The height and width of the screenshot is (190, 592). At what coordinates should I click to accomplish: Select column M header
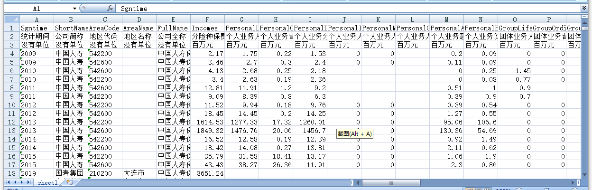coord(447,19)
